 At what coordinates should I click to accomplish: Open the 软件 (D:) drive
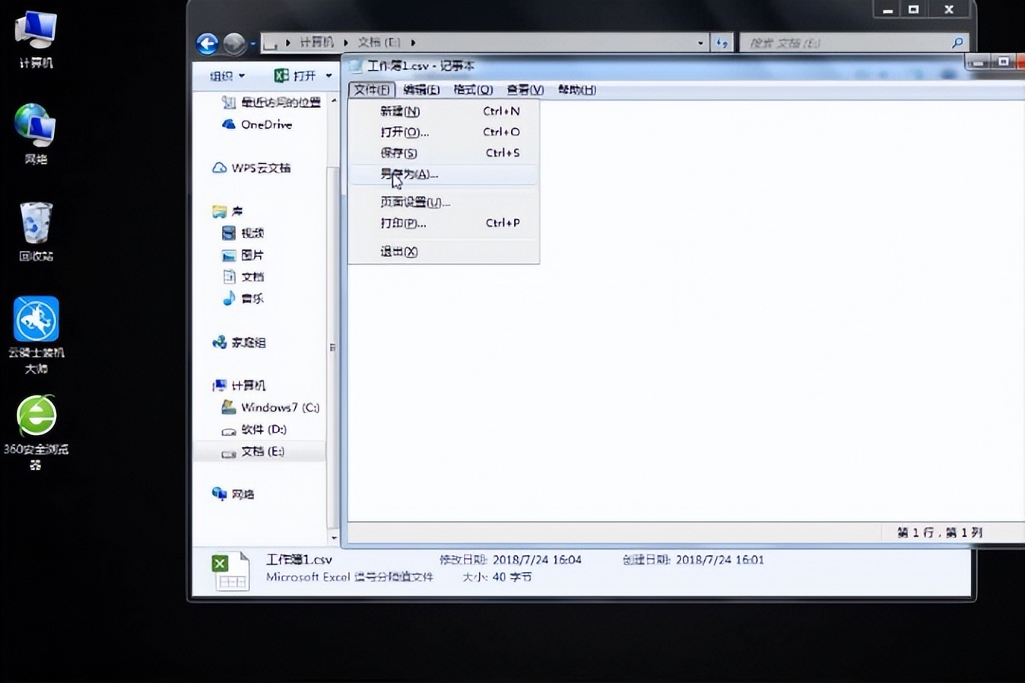pos(253,430)
